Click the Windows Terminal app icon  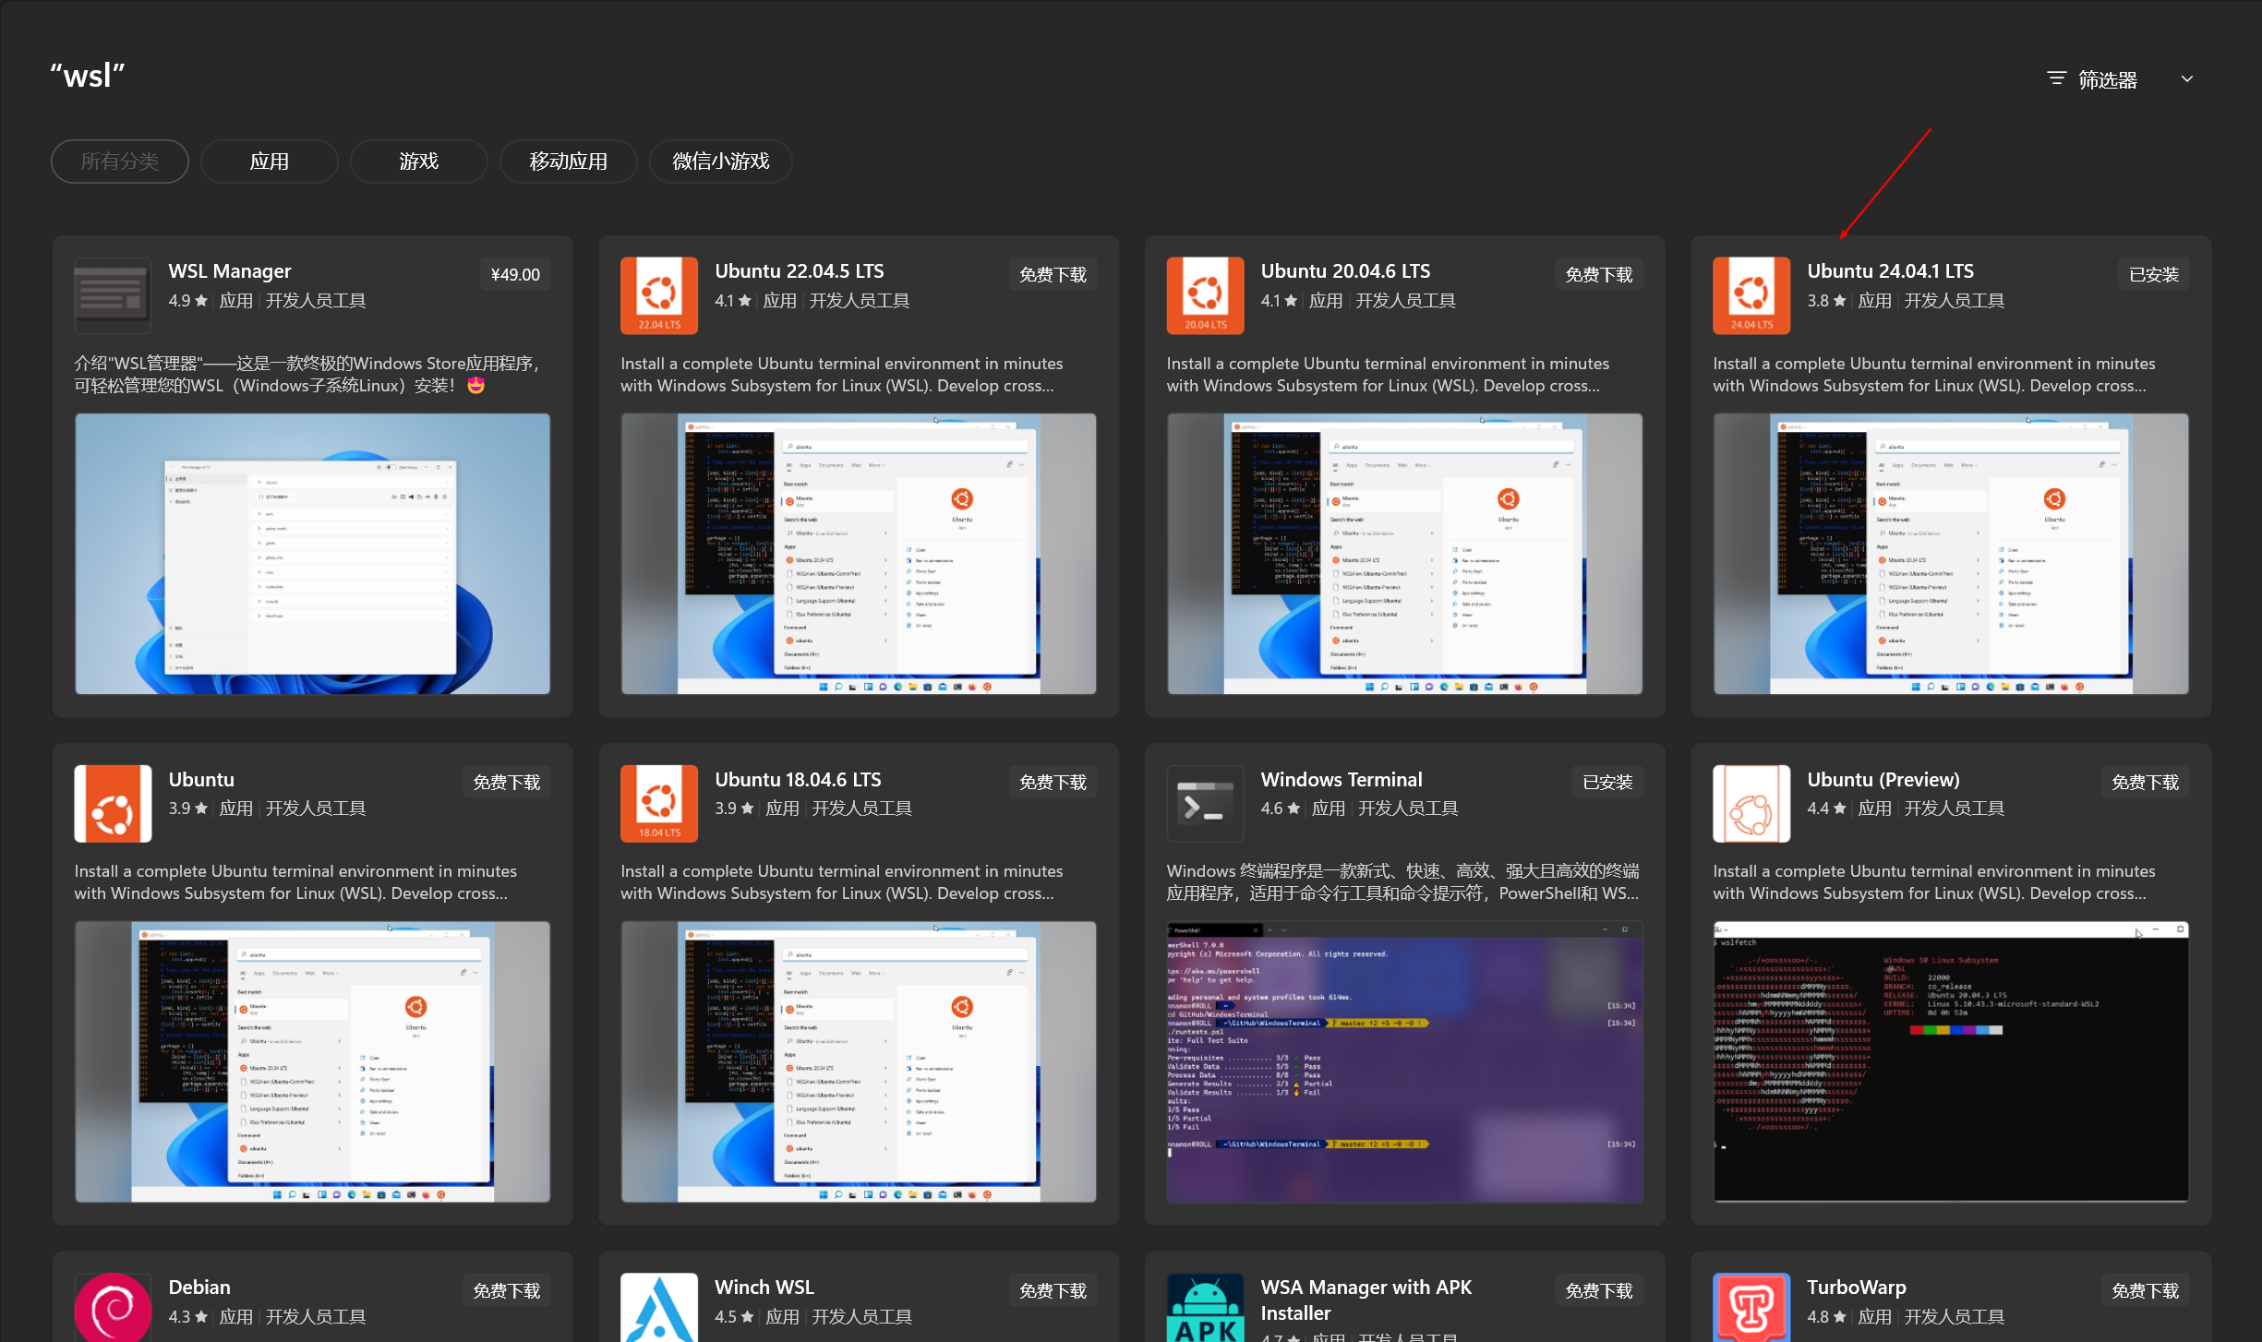pyautogui.click(x=1205, y=803)
